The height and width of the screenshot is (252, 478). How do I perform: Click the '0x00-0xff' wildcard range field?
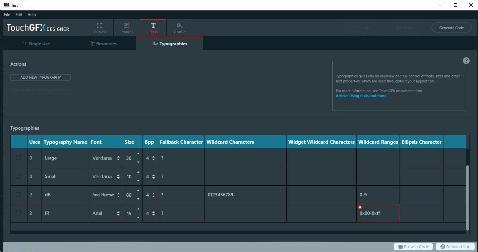[x=378, y=213]
